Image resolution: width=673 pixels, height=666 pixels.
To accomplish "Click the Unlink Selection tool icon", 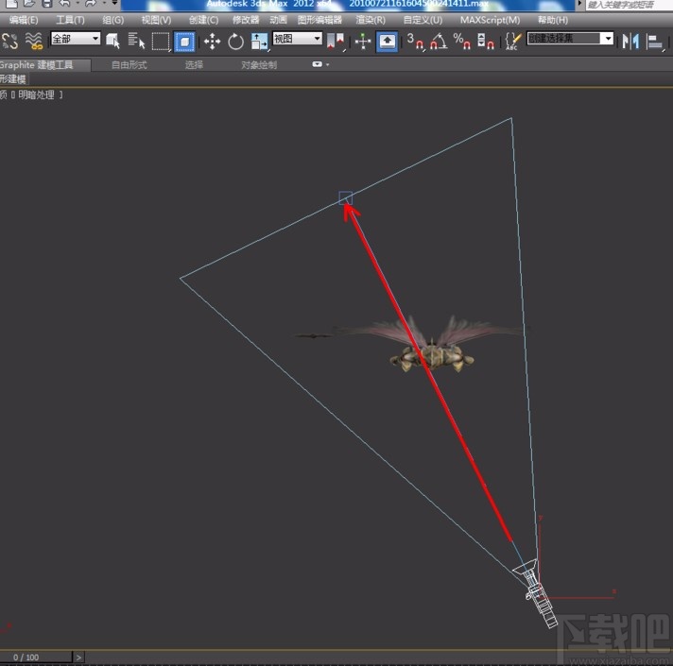I will click(9, 42).
